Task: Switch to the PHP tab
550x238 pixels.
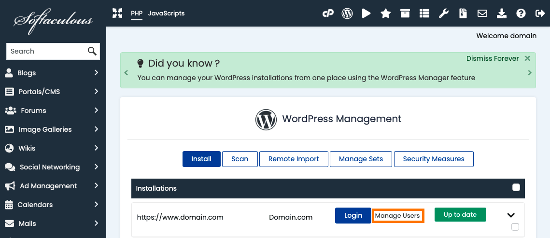Action: pyautogui.click(x=137, y=14)
